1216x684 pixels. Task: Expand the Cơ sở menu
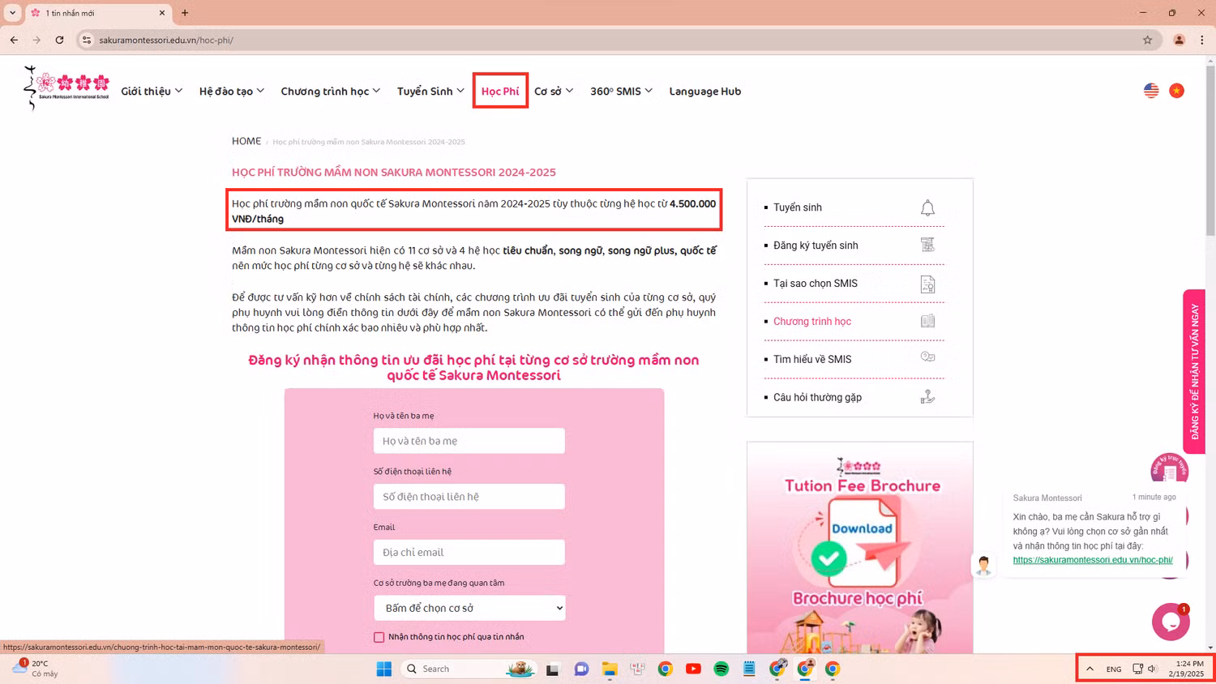(554, 91)
